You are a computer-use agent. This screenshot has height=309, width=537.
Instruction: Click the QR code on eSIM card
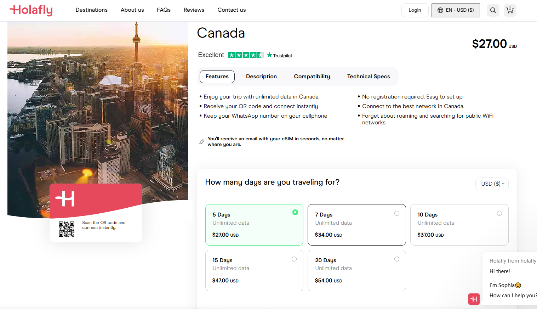pyautogui.click(x=67, y=229)
